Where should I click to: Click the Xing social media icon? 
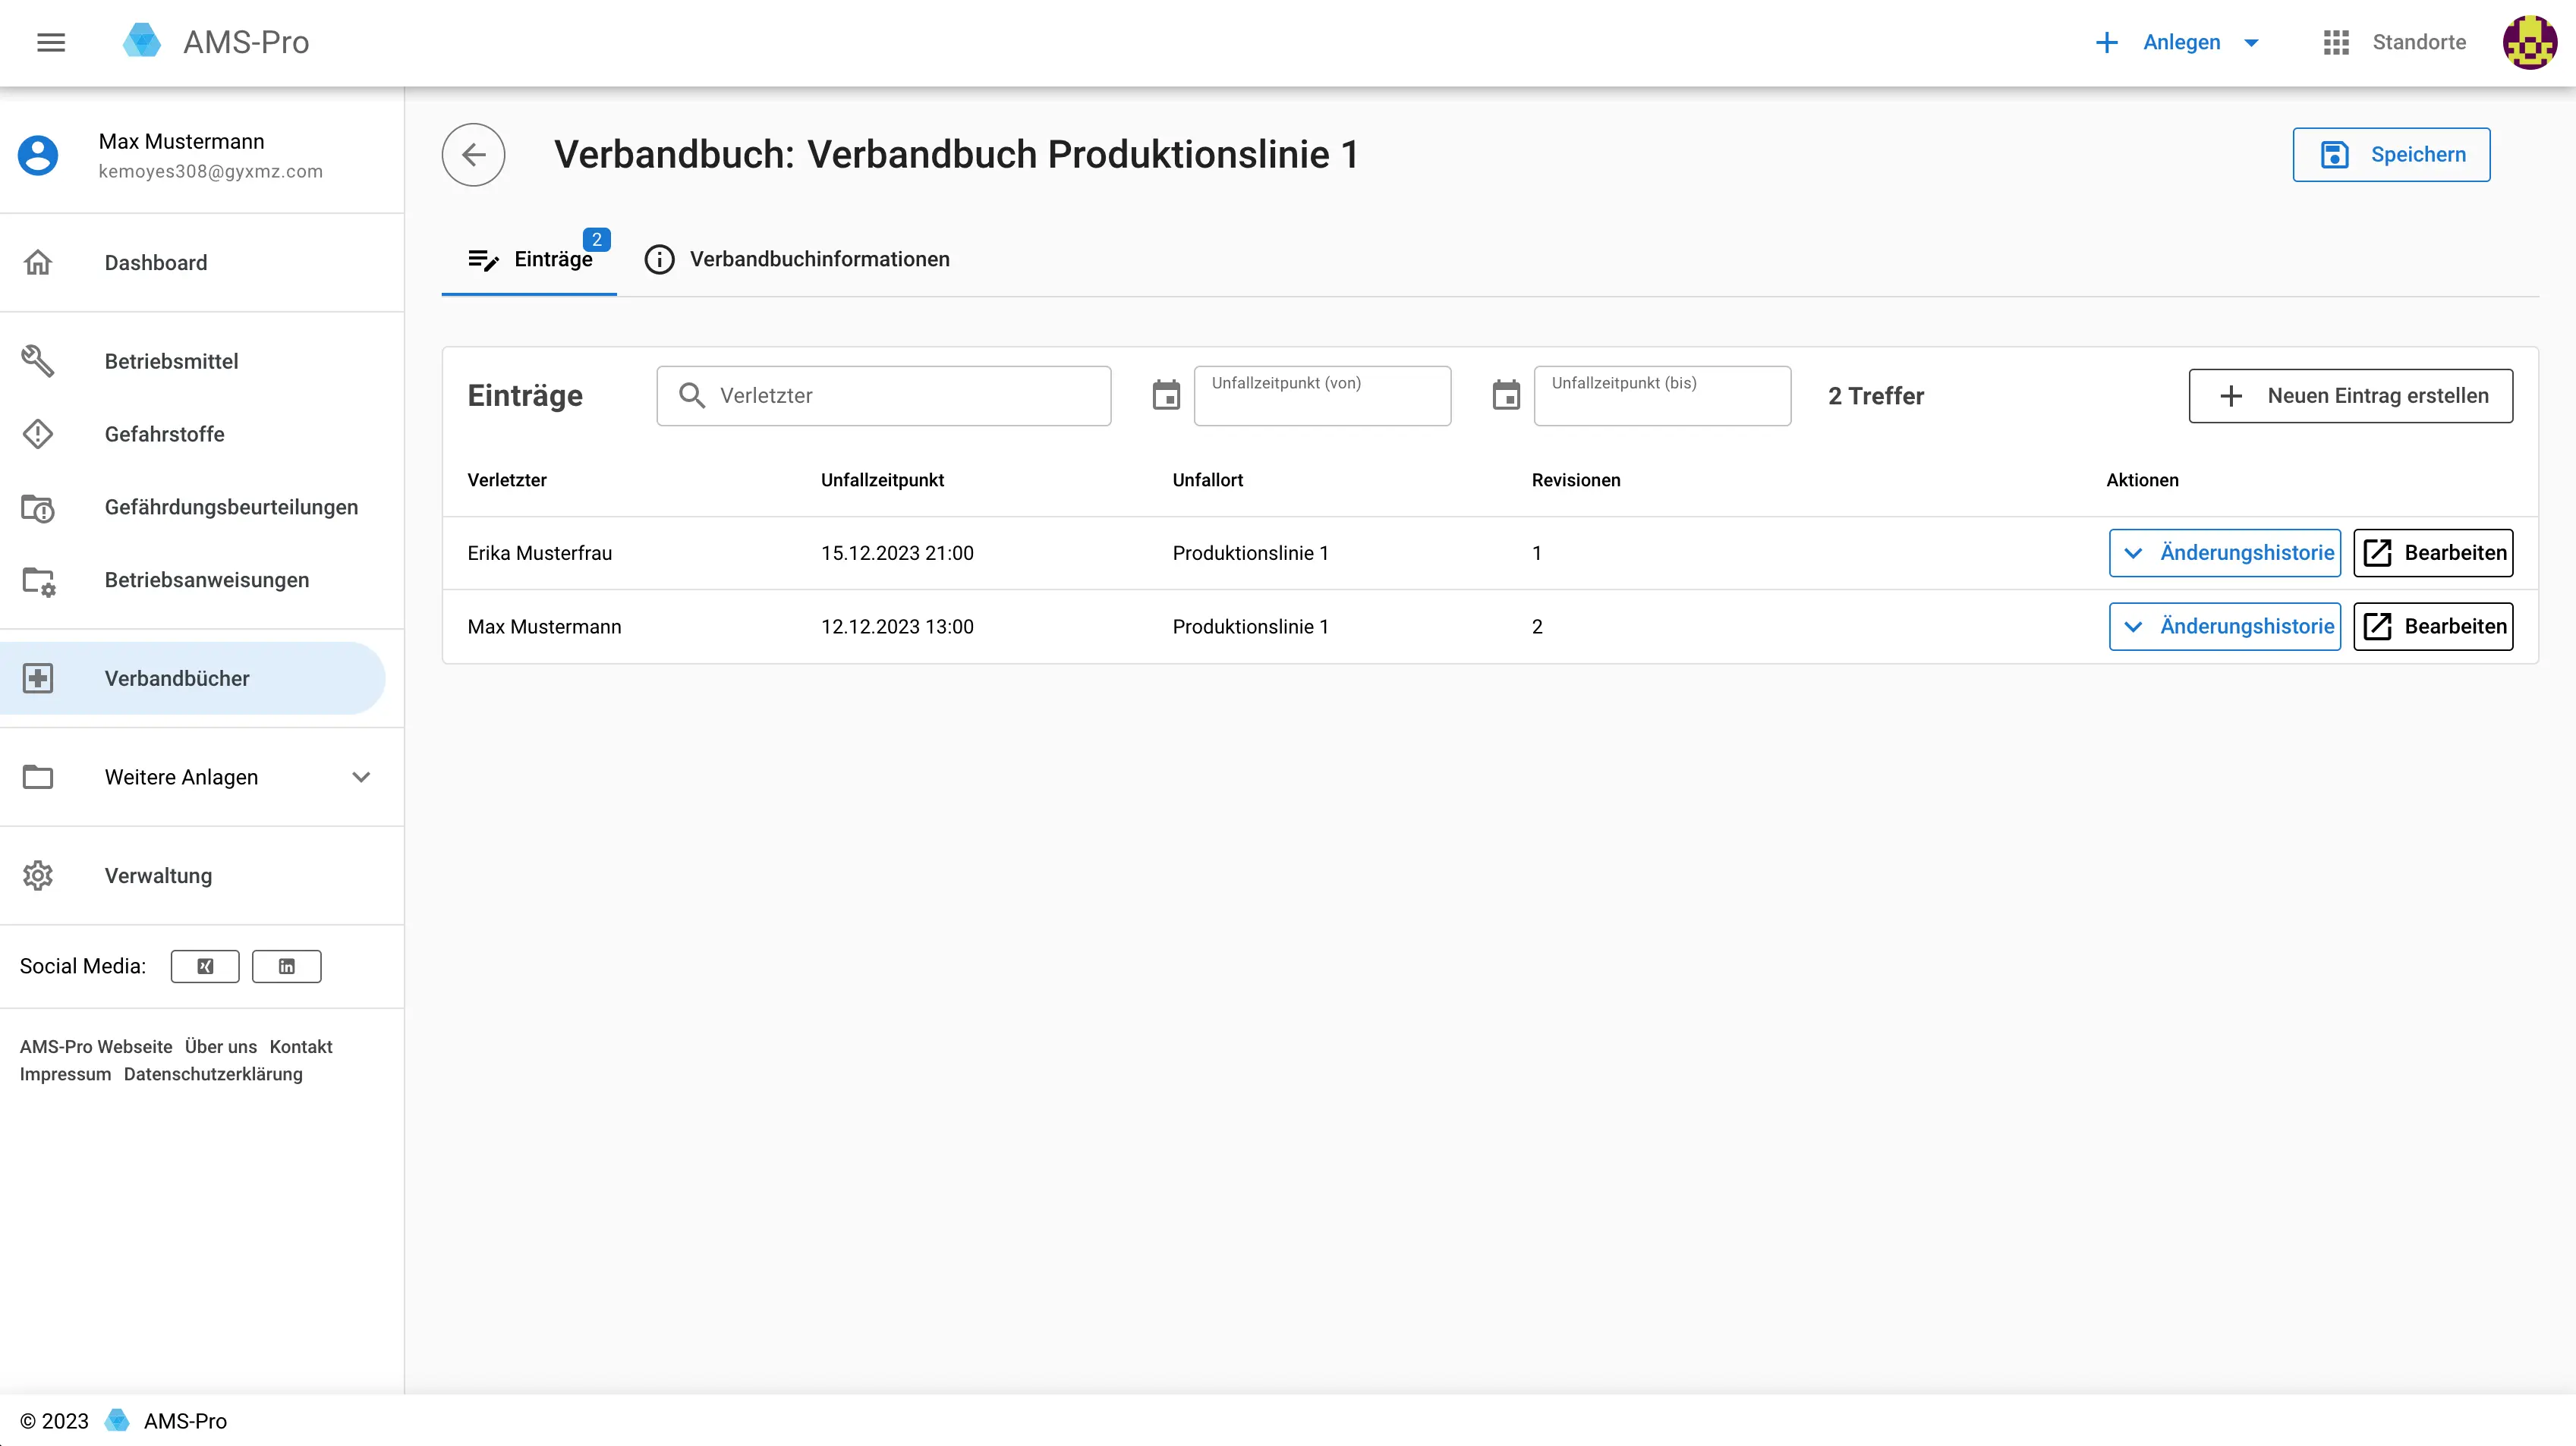(205, 967)
